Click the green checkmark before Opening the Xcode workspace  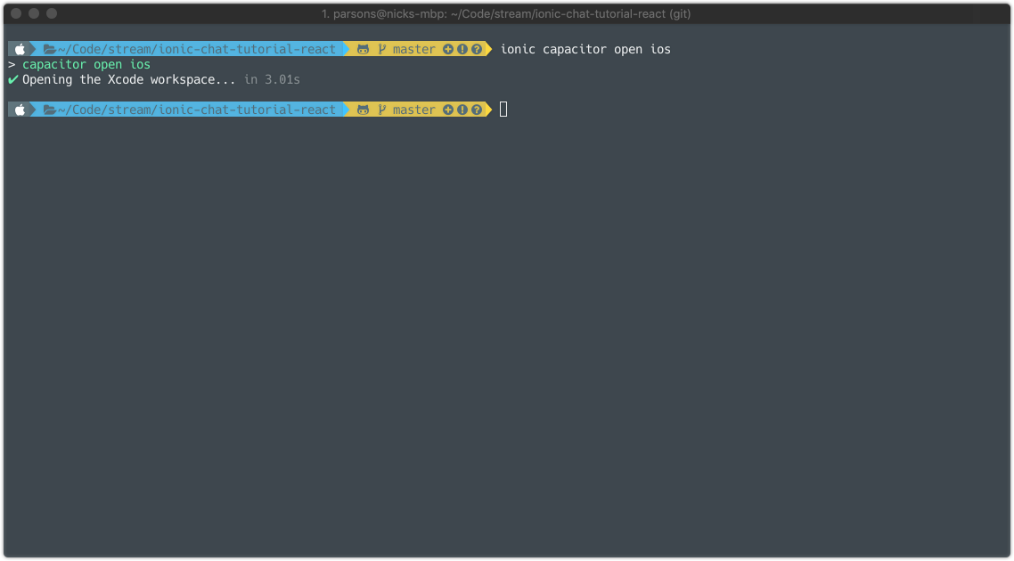(13, 79)
